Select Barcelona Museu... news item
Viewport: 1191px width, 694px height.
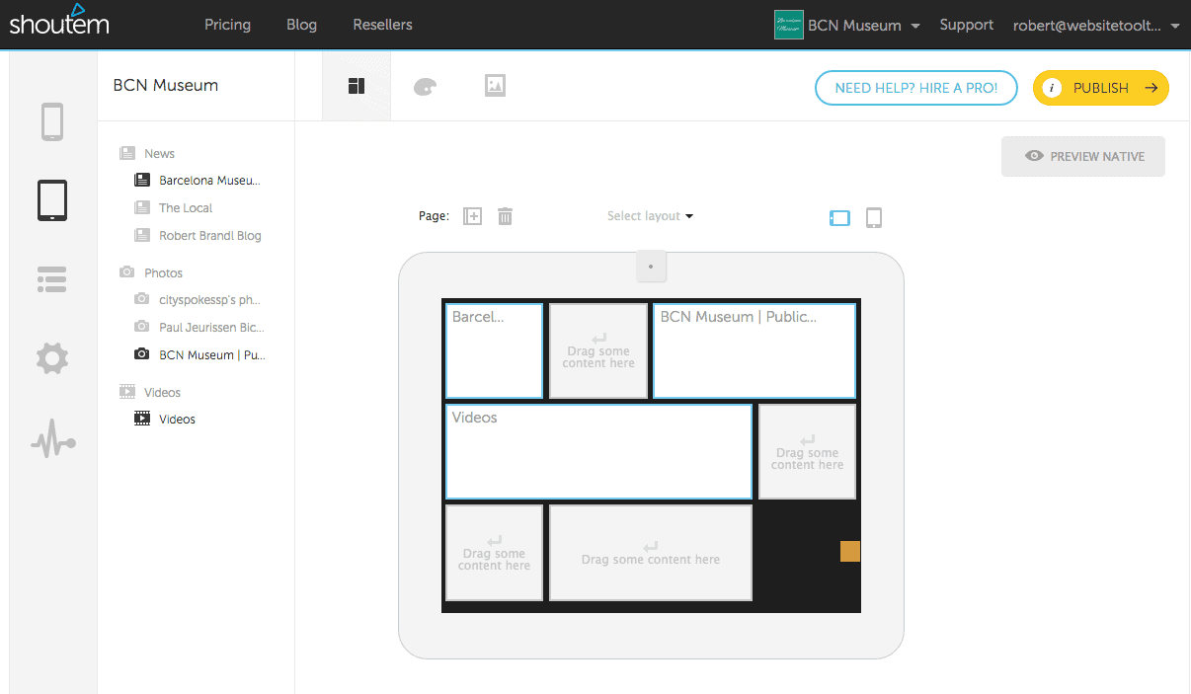198,181
